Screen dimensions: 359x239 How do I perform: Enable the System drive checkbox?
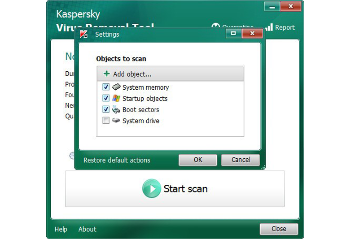click(106, 120)
